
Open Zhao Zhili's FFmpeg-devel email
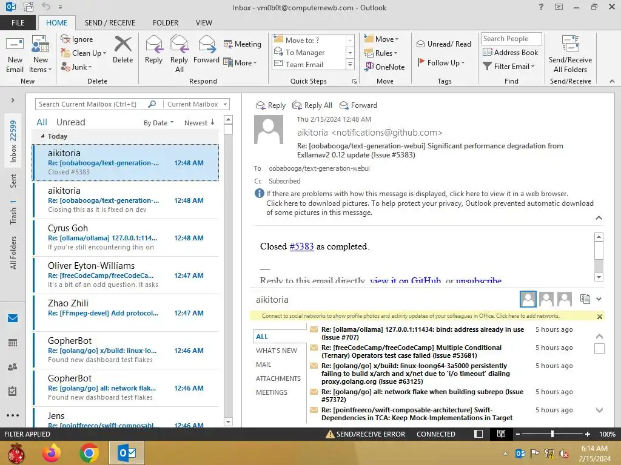pos(126,313)
